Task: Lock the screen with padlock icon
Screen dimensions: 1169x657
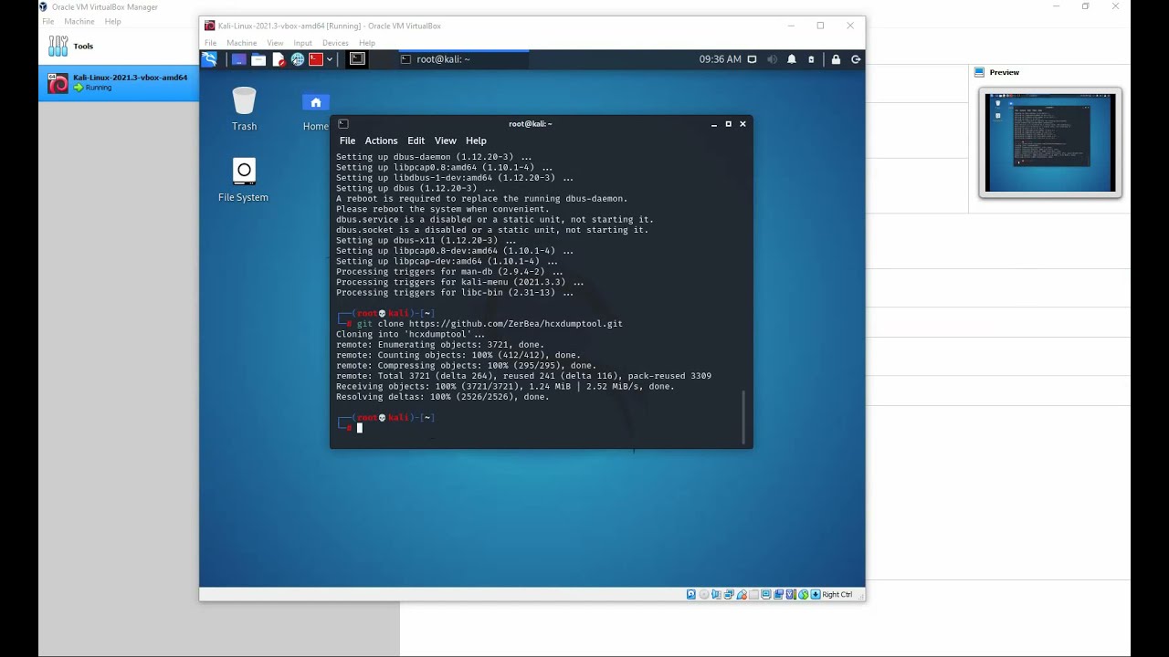Action: coord(836,59)
